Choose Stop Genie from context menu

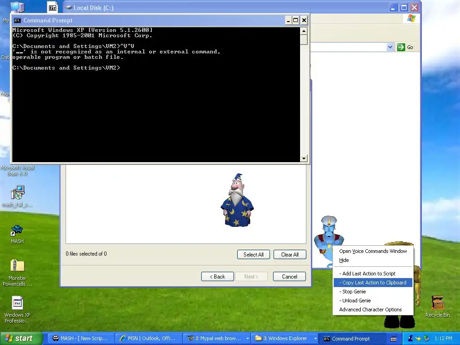pyautogui.click(x=373, y=291)
